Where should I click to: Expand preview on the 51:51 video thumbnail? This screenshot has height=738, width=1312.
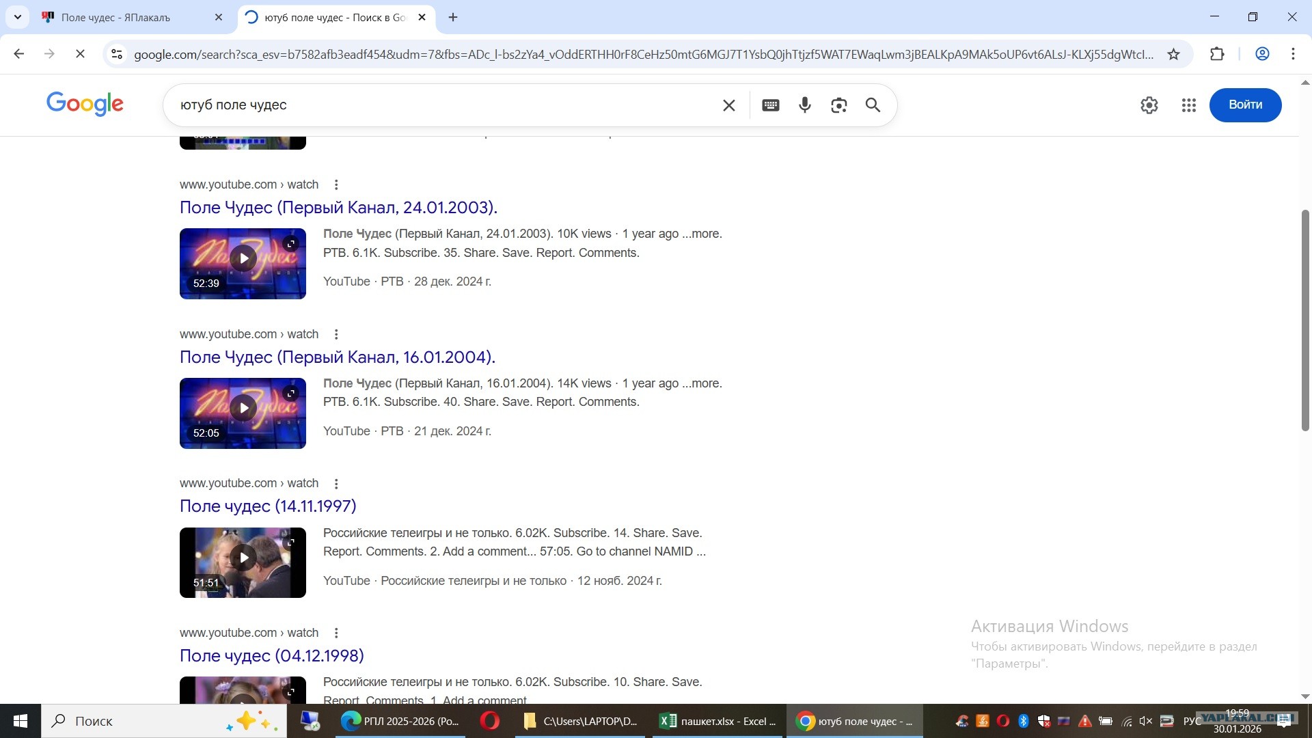[291, 543]
